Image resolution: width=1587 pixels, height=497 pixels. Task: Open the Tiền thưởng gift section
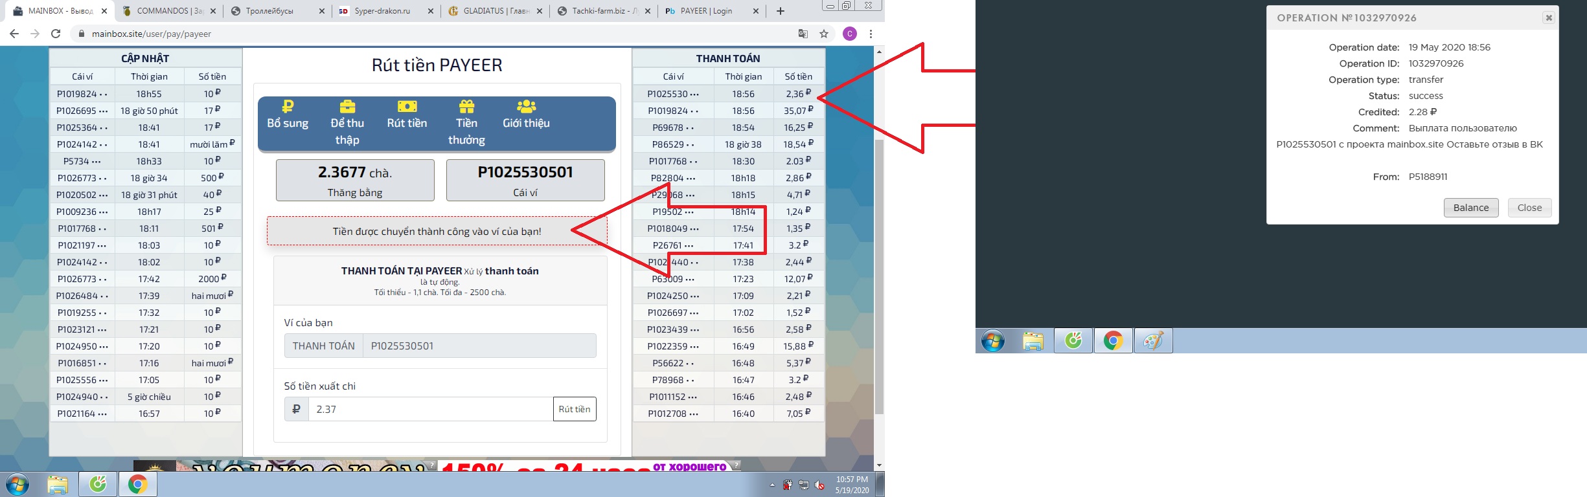(466, 123)
